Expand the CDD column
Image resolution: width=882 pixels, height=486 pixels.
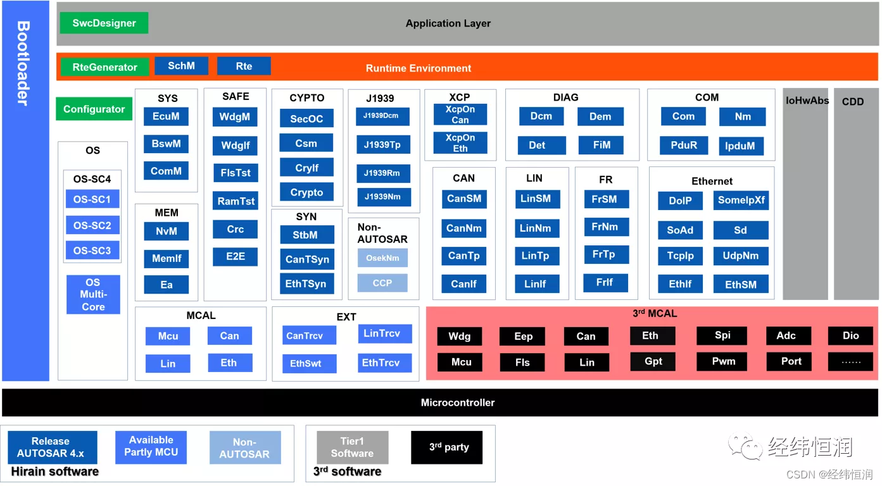point(853,190)
